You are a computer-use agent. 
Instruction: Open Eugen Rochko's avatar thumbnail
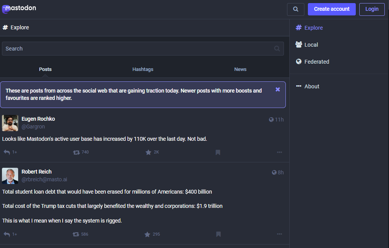10,123
